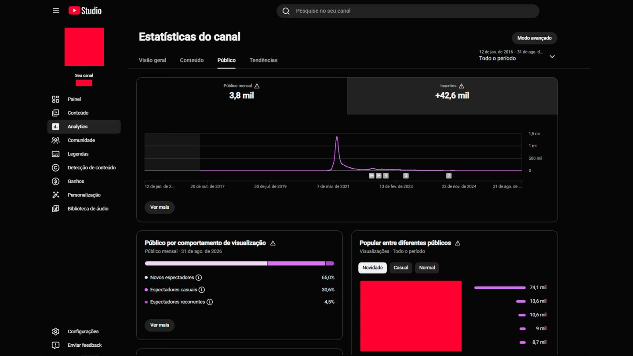The width and height of the screenshot is (633, 356).
Task: Click the Configurações gear icon
Action: click(55, 331)
